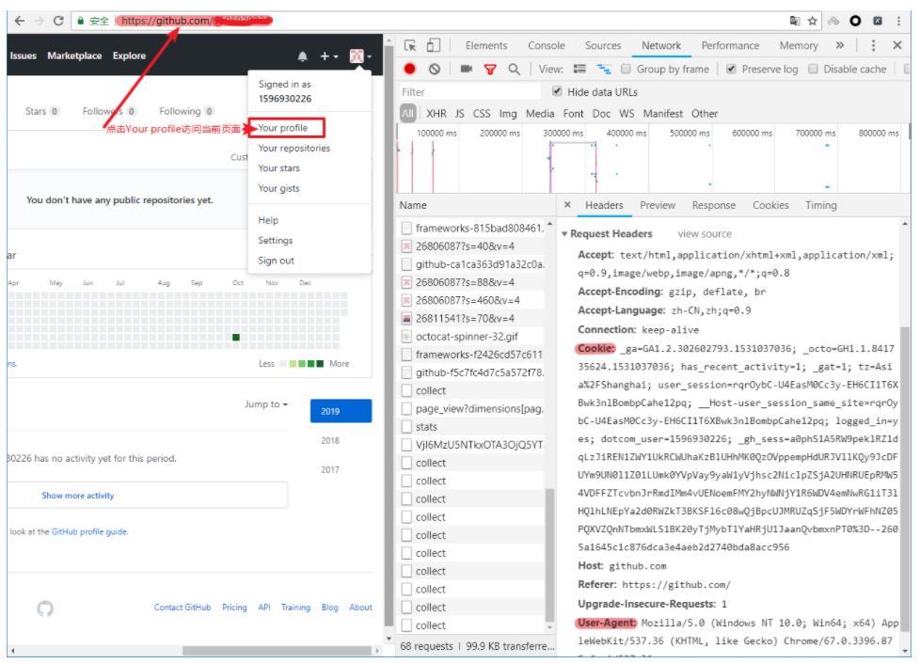Enable Group by frame checkbox
Image resolution: width=920 pixels, height=664 pixels.
pos(627,70)
